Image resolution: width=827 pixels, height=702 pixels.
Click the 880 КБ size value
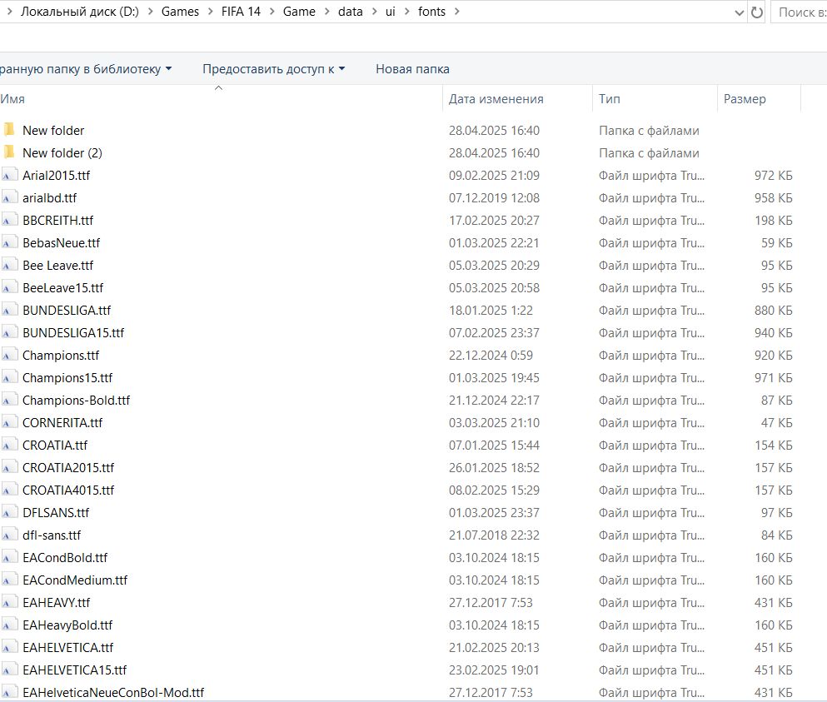(773, 310)
